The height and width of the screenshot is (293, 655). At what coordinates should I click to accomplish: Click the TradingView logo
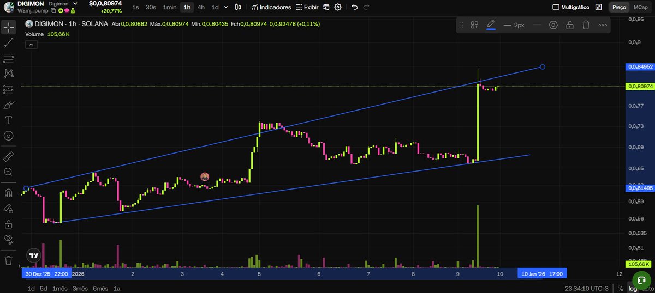click(x=34, y=255)
